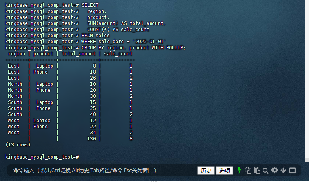
Task: Click the region column header
Action: 17,54
